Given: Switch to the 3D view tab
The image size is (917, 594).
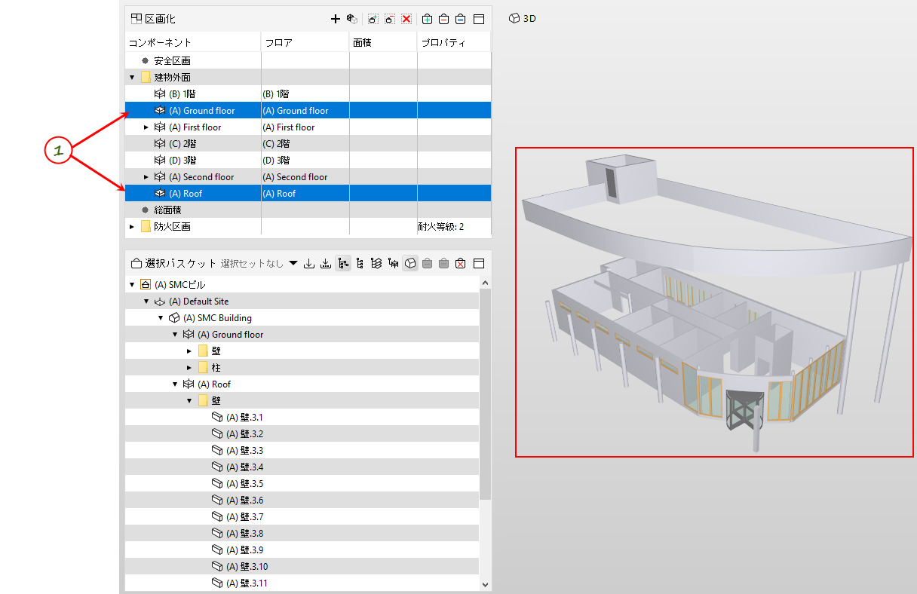Looking at the screenshot, I should [523, 18].
